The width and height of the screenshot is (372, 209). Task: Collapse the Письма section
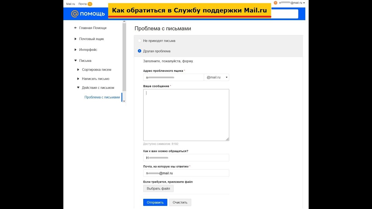76,61
